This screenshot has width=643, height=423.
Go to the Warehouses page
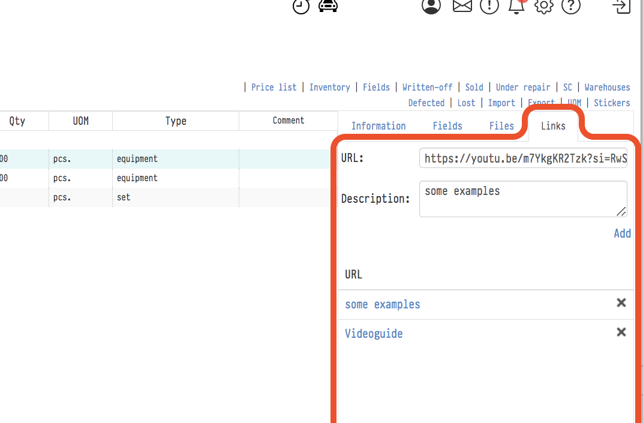pyautogui.click(x=607, y=88)
